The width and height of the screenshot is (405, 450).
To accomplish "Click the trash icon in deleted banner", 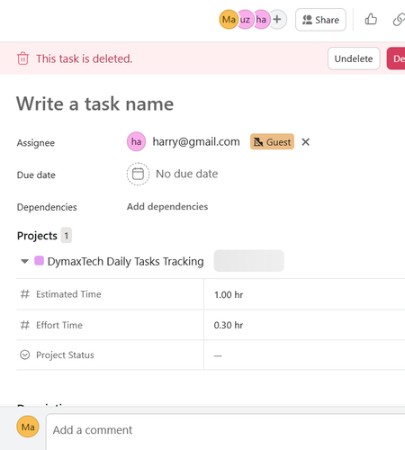I will (x=22, y=58).
